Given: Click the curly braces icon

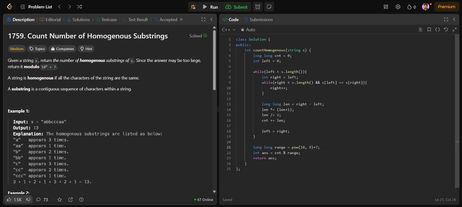Looking at the screenshot, I should tap(438, 30).
